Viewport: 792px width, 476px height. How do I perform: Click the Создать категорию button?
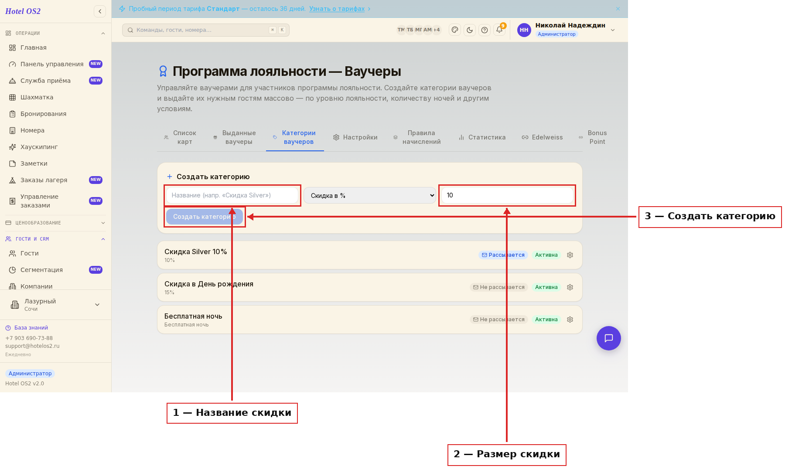pyautogui.click(x=204, y=217)
